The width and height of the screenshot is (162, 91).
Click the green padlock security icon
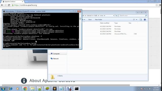click(x=13, y=5)
